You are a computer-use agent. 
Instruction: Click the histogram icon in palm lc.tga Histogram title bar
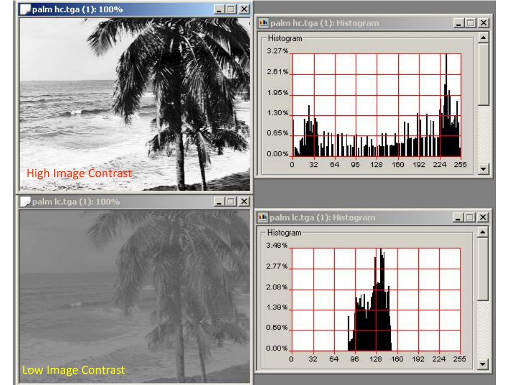(263, 217)
